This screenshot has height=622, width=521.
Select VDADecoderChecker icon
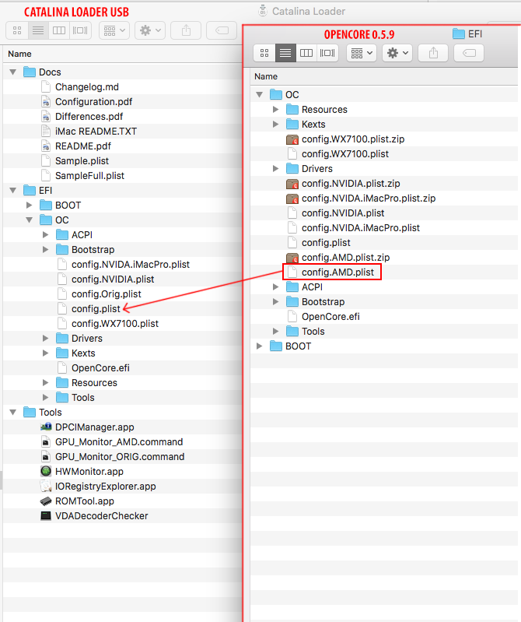click(46, 515)
